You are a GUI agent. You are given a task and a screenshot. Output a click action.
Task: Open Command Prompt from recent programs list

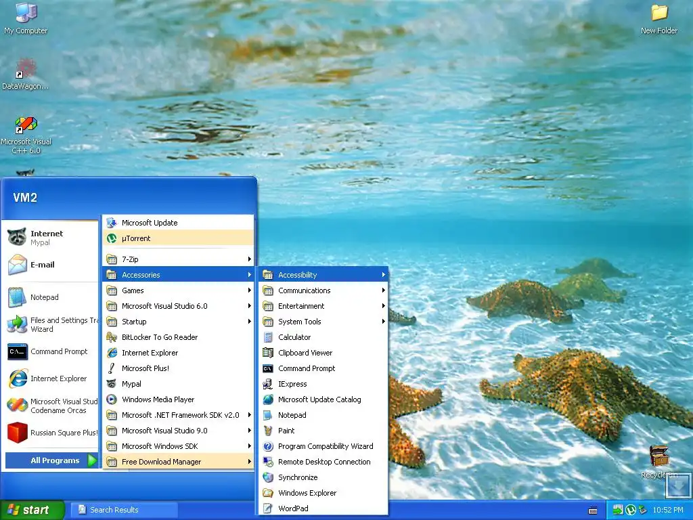pyautogui.click(x=50, y=351)
